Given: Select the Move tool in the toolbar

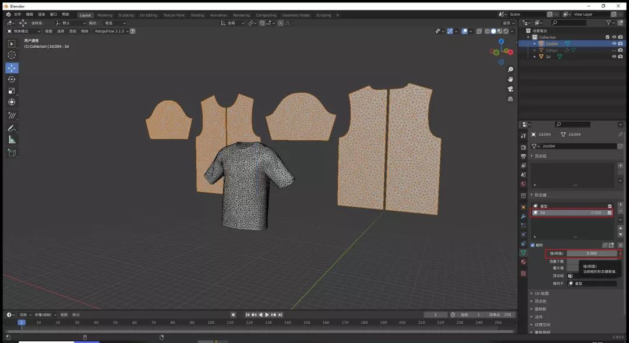Looking at the screenshot, I should coord(12,69).
